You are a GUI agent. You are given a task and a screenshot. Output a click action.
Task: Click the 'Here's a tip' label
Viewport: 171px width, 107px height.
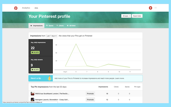[36, 78]
